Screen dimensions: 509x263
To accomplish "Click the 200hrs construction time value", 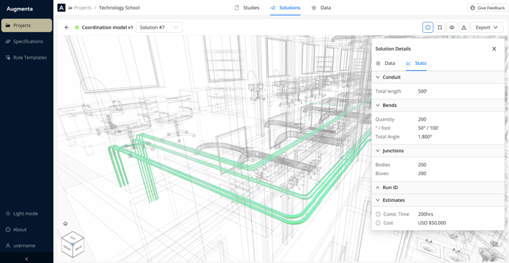I will click(426, 214).
